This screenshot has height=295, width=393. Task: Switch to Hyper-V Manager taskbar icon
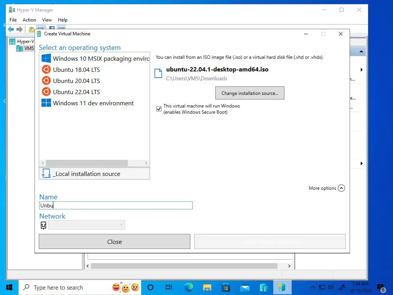(x=264, y=287)
